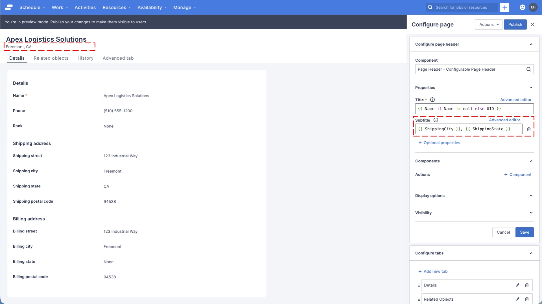Delete the Related Objects tab via its trash icon
The image size is (542, 304).
(527, 299)
